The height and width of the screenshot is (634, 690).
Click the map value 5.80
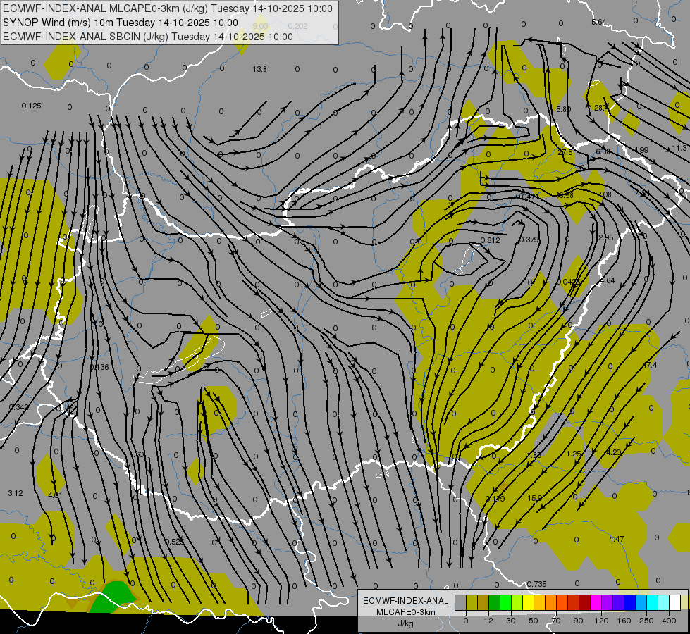pyautogui.click(x=564, y=109)
